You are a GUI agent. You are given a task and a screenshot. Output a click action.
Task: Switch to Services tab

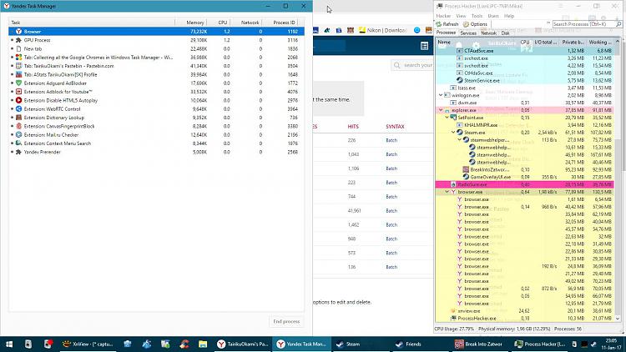(468, 33)
